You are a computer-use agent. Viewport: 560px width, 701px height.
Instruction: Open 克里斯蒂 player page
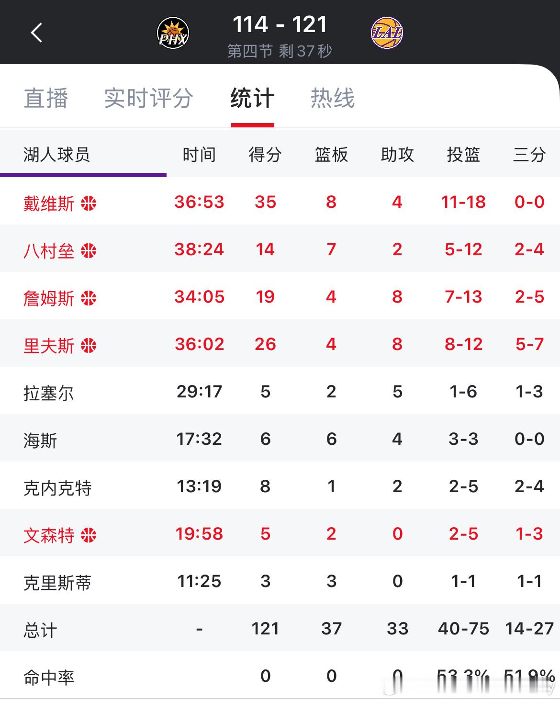[x=280, y=581]
